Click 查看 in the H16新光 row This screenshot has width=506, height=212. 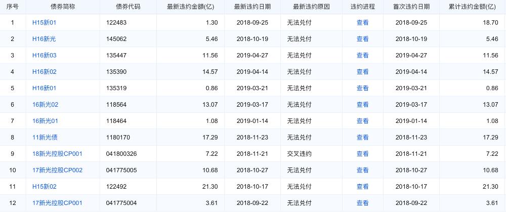[x=362, y=39]
